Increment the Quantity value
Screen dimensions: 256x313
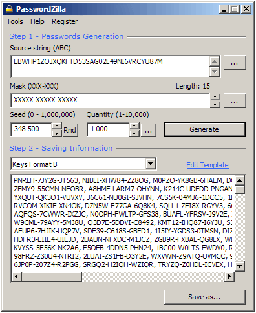134,126
